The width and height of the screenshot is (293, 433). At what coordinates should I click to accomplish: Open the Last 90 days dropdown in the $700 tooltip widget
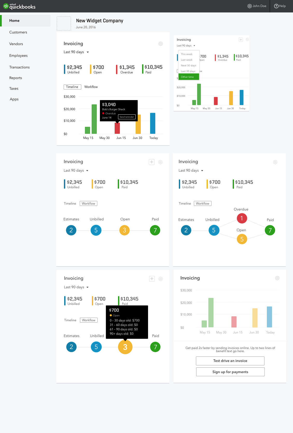(76, 287)
